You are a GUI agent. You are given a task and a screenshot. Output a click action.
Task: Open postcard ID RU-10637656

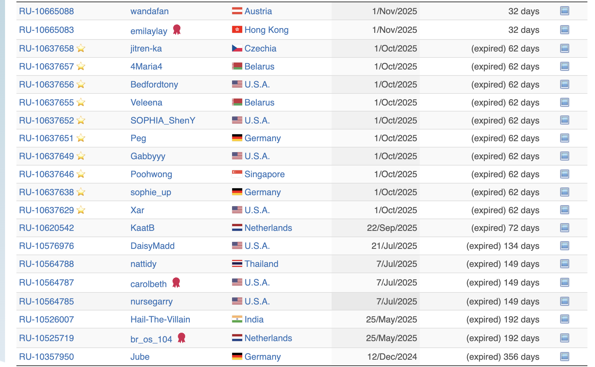[x=46, y=84]
